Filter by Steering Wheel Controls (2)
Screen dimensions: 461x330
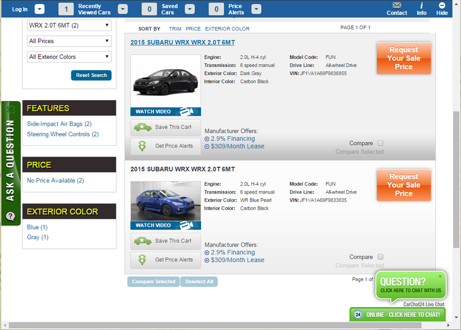coord(63,134)
